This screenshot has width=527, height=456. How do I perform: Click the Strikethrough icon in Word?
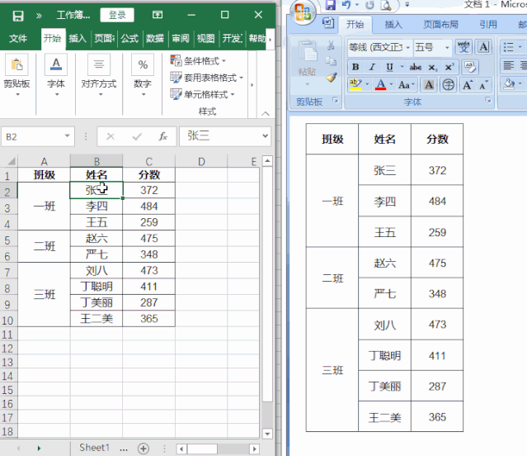pyautogui.click(x=416, y=66)
